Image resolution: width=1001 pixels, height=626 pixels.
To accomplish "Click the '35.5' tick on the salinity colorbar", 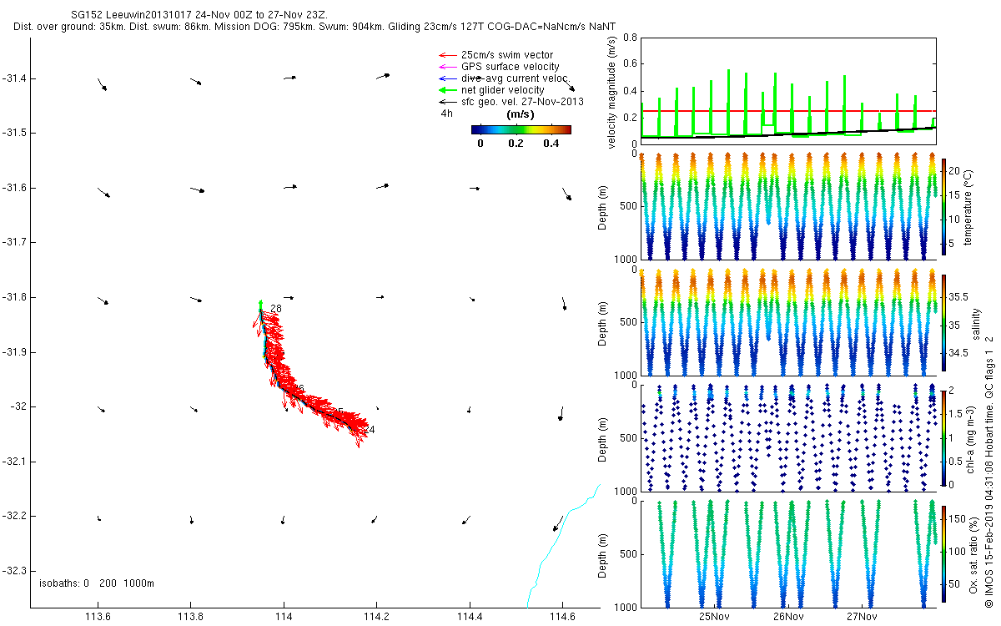I will pyautogui.click(x=959, y=296).
